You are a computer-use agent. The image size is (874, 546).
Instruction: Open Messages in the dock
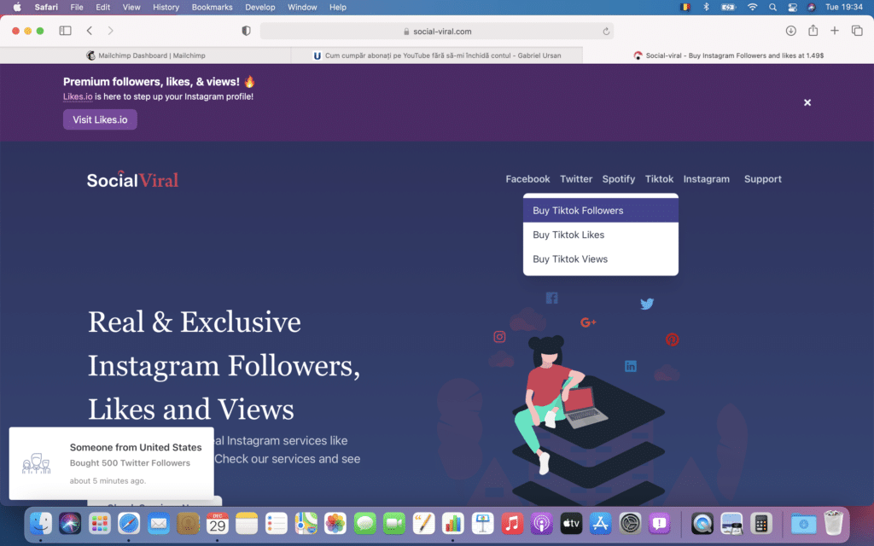[365, 524]
